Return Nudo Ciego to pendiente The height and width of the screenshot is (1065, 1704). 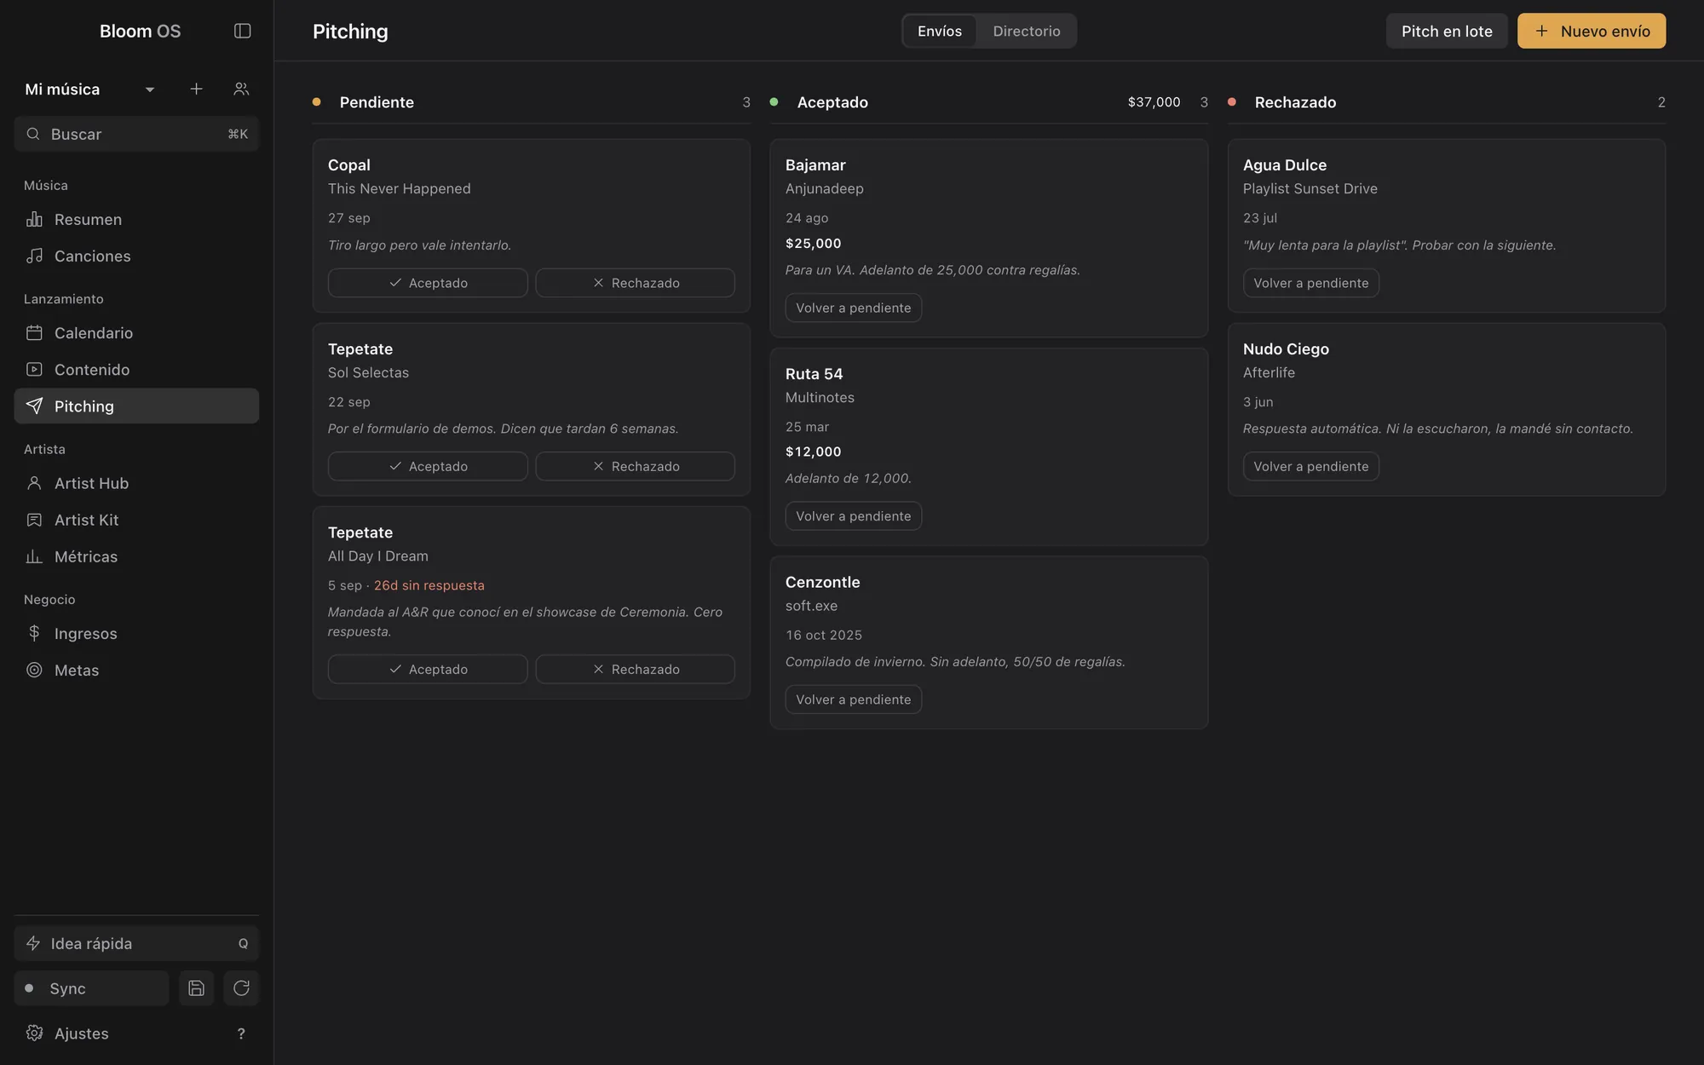(x=1310, y=466)
